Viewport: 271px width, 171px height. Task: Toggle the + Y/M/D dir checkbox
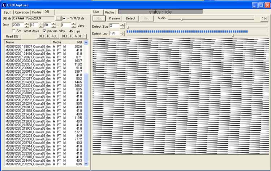click(x=64, y=18)
